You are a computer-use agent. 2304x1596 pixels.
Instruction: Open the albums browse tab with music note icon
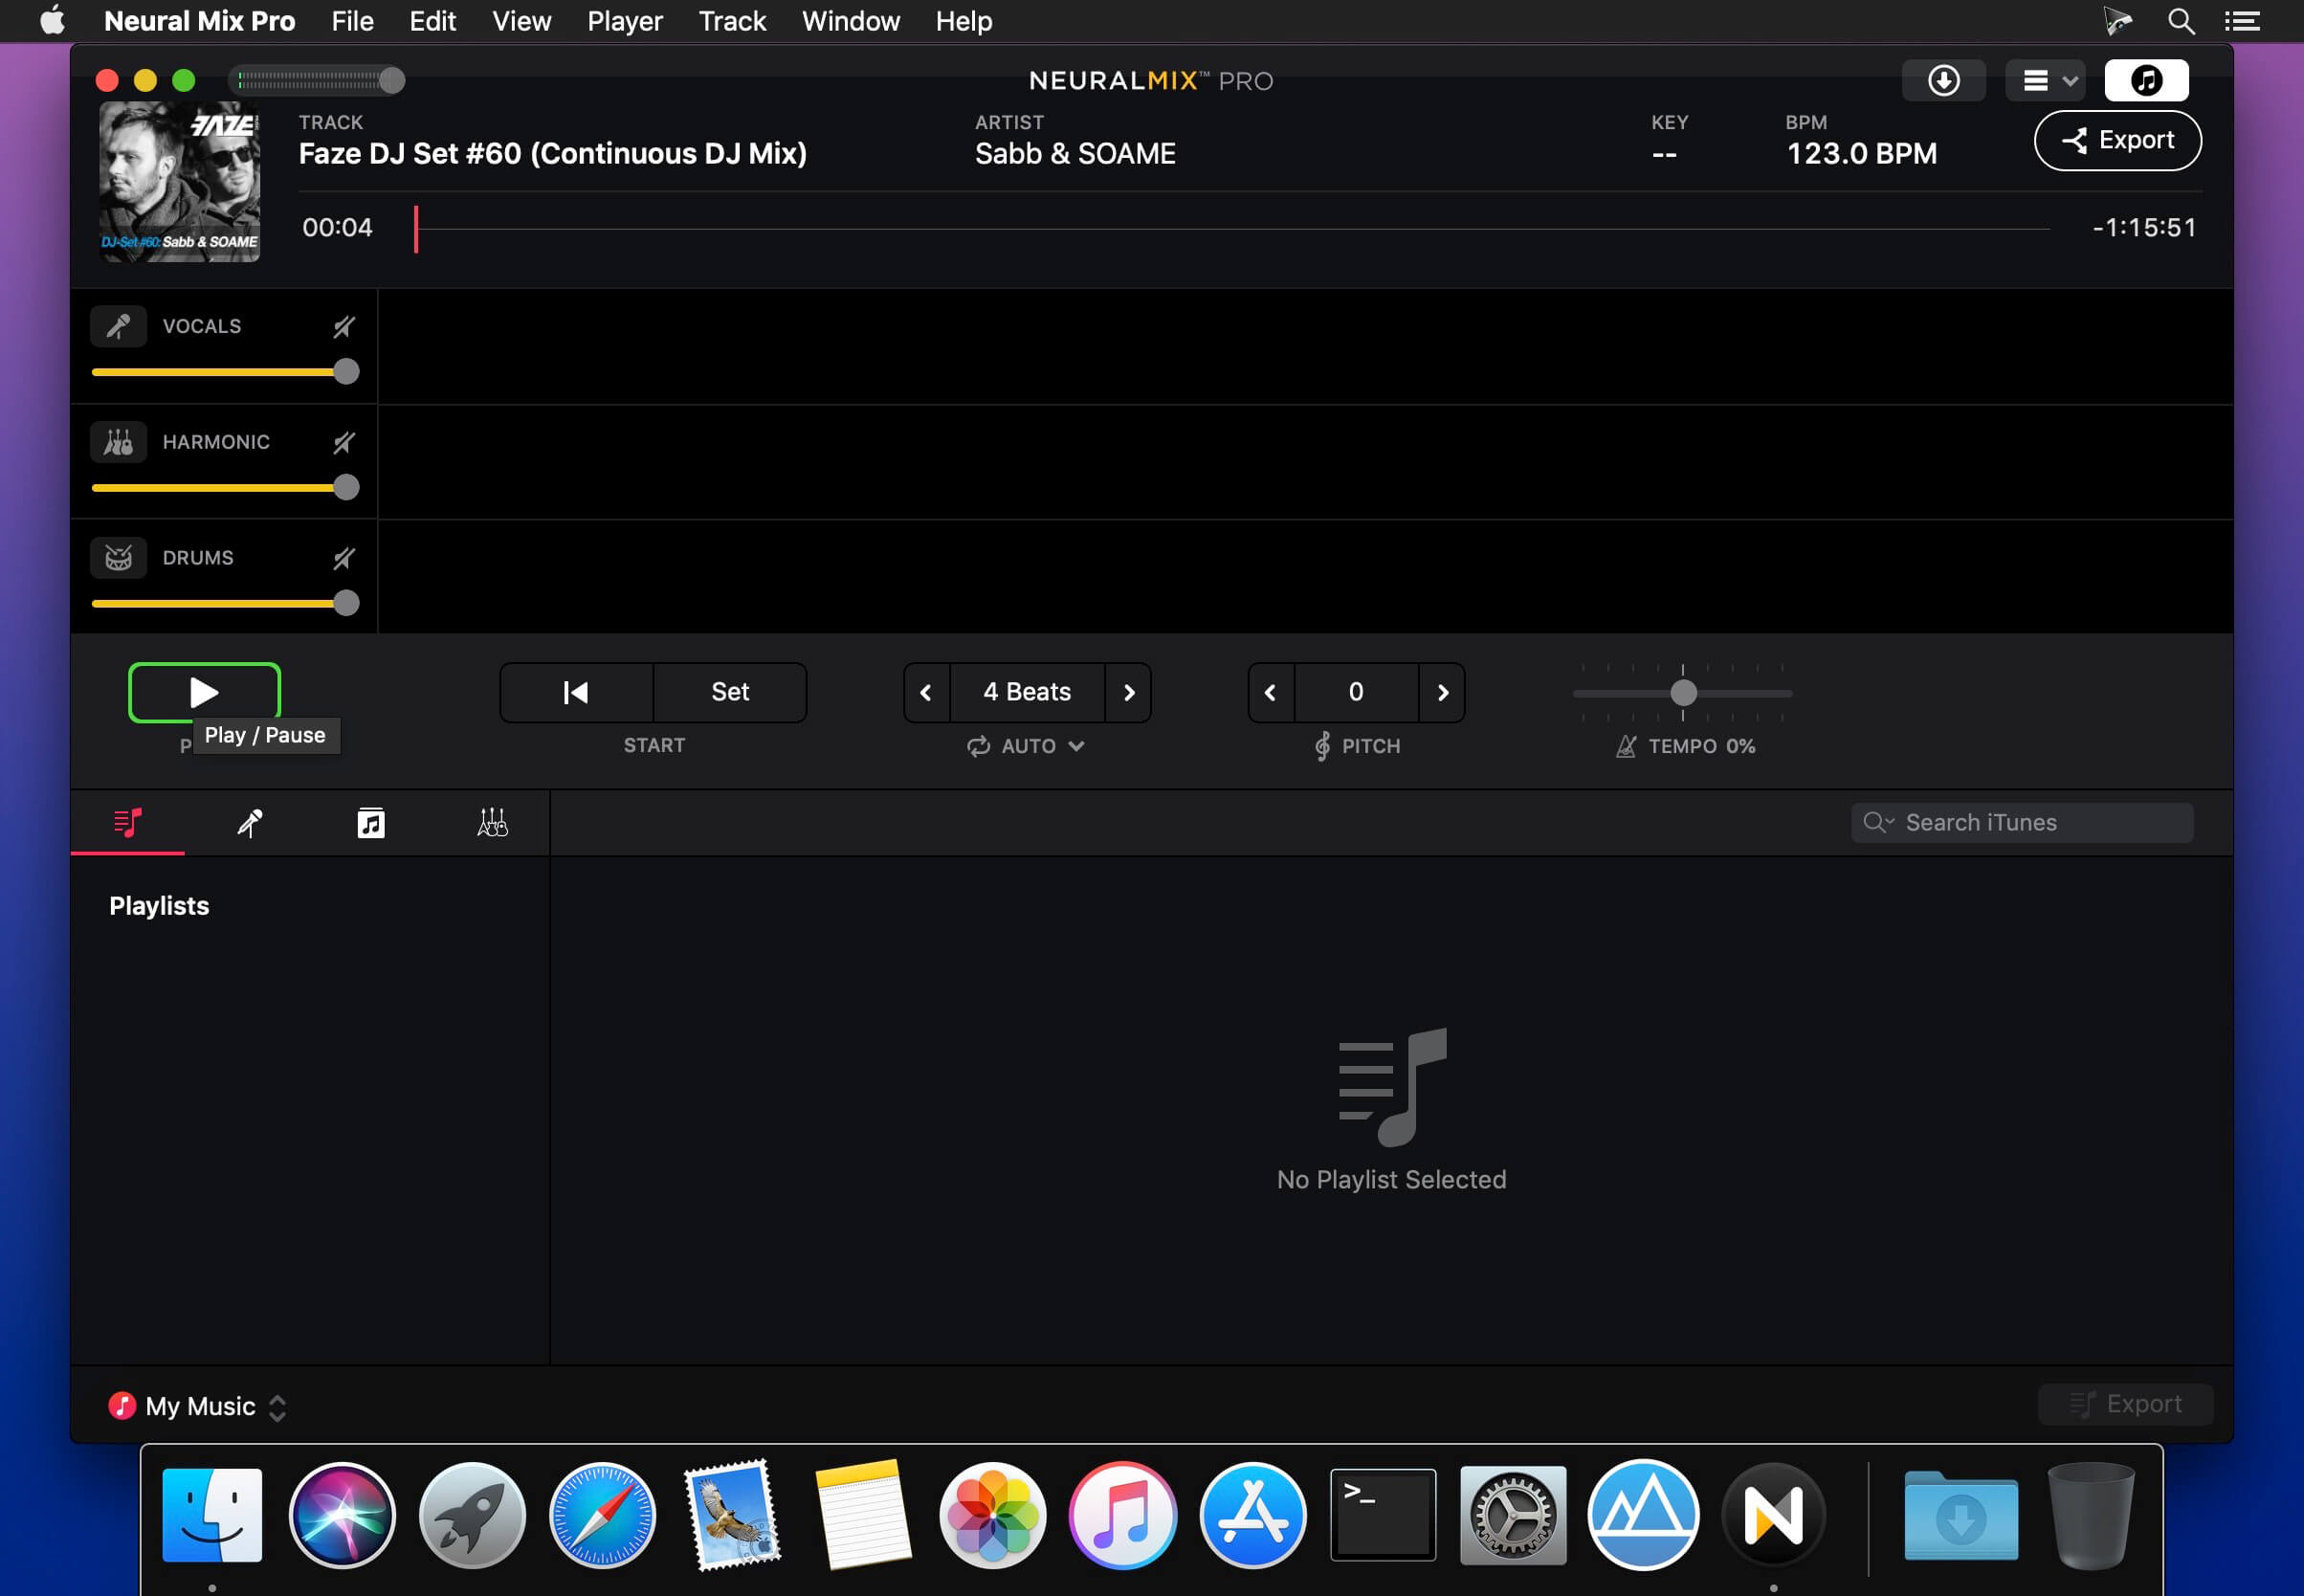point(370,822)
